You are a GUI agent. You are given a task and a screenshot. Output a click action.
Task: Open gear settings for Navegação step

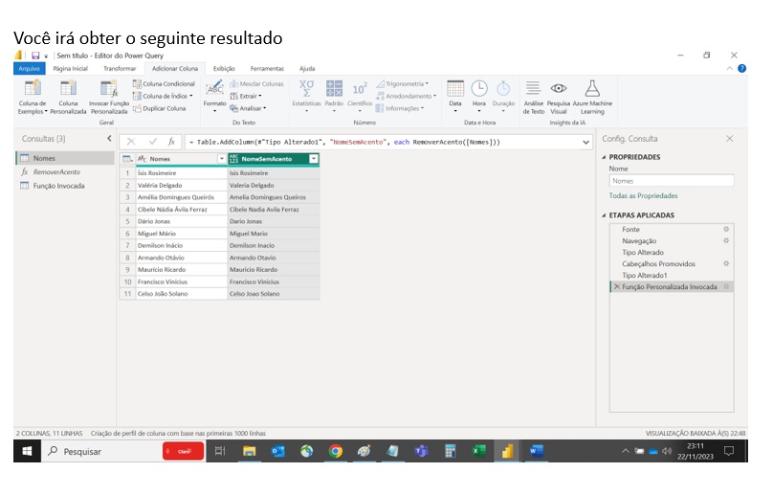[726, 241]
